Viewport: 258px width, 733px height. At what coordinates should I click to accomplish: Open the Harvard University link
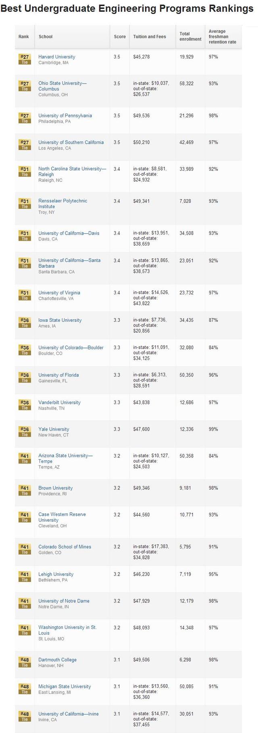point(57,57)
